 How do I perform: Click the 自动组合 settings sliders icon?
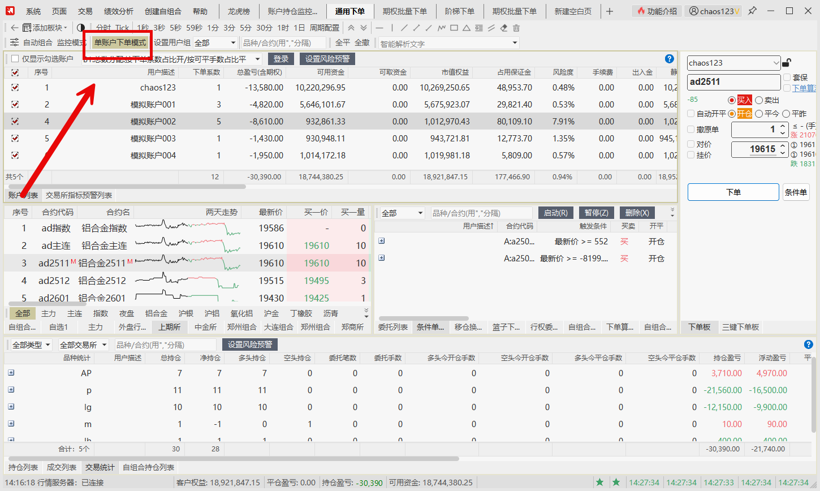pos(14,42)
